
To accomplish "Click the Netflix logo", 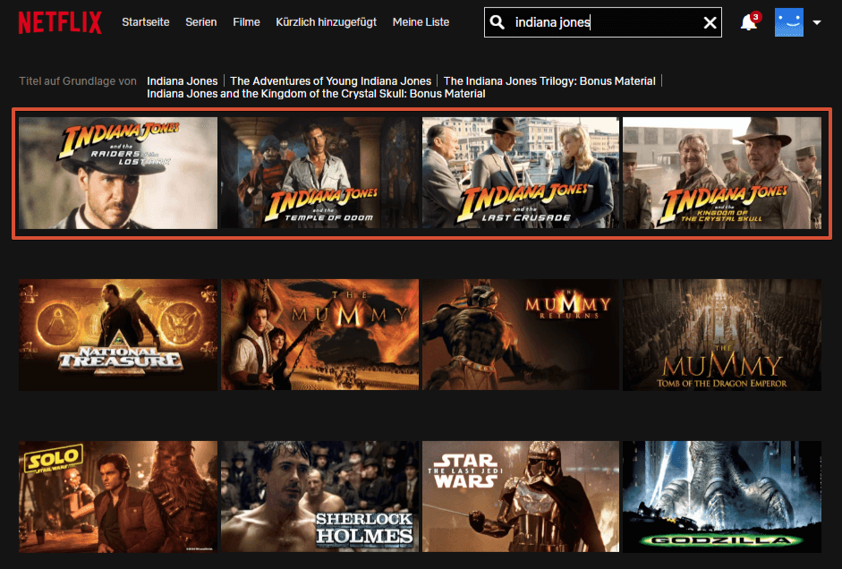I will tap(60, 22).
